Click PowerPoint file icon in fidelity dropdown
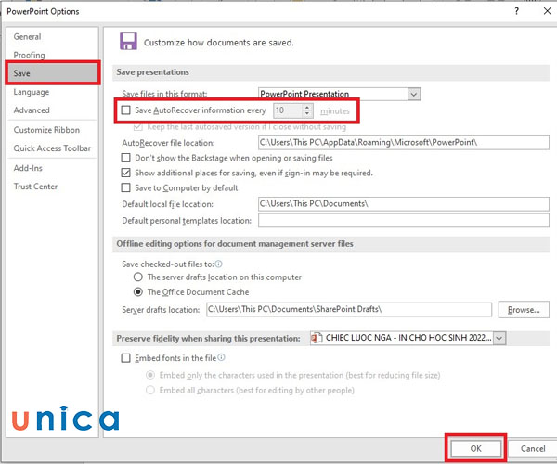 click(x=317, y=338)
